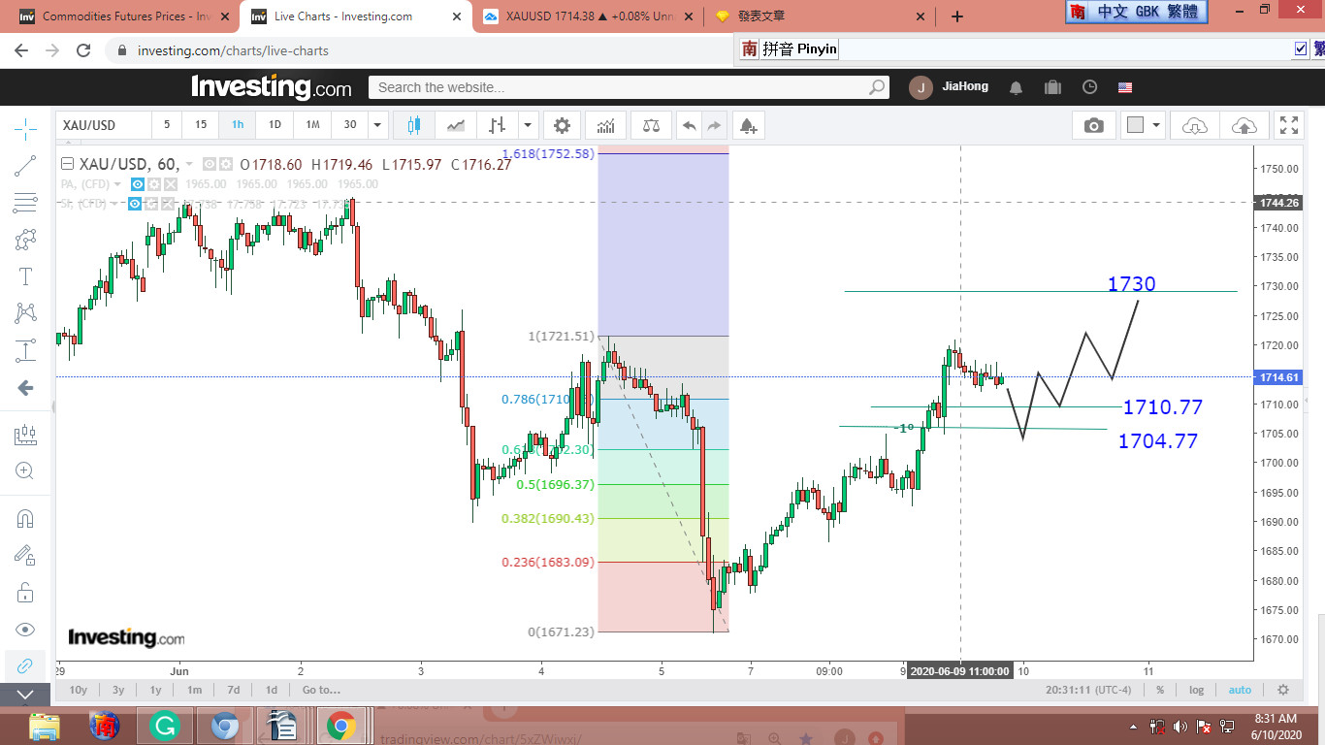Show the 10y date range
The width and height of the screenshot is (1325, 745).
79,690
